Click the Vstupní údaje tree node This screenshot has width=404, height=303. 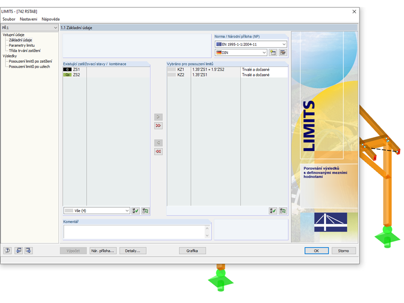pyautogui.click(x=13, y=35)
